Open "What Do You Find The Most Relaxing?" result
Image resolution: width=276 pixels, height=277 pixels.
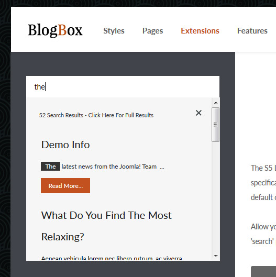click(x=106, y=226)
